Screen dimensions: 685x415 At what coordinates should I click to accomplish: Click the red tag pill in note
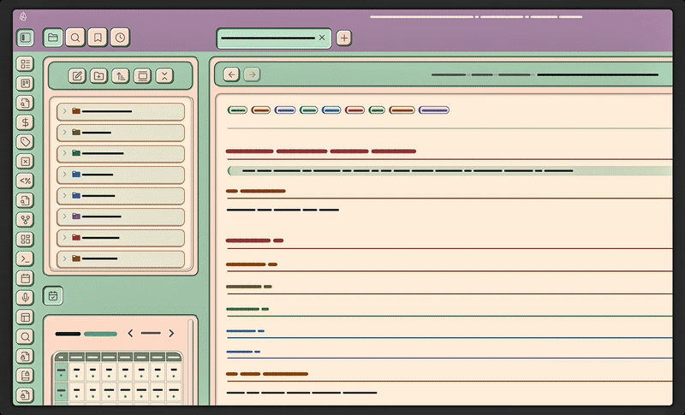[x=354, y=110]
